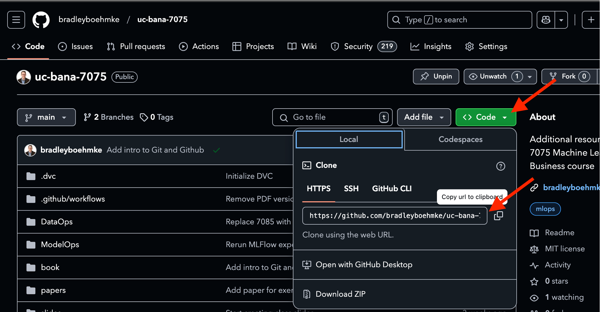Viewport: 600px width, 312px height.
Task: Toggle the green Code dropdown button
Action: click(x=486, y=117)
